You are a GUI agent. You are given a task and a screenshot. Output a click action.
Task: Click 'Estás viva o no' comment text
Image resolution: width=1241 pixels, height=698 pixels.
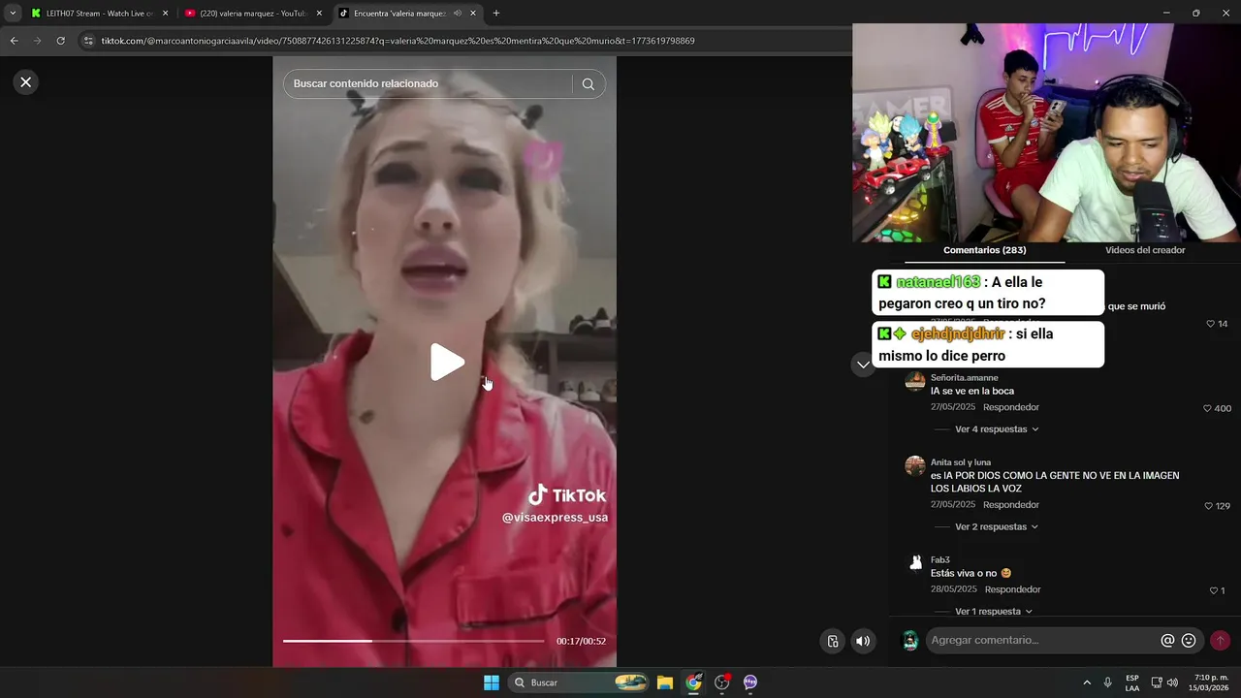[x=965, y=573]
